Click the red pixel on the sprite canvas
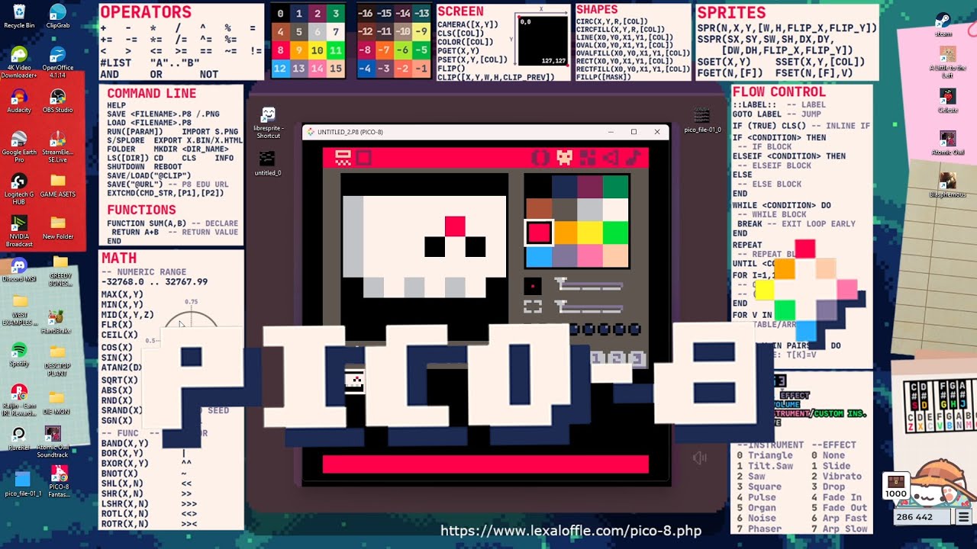977x549 pixels. point(455,226)
